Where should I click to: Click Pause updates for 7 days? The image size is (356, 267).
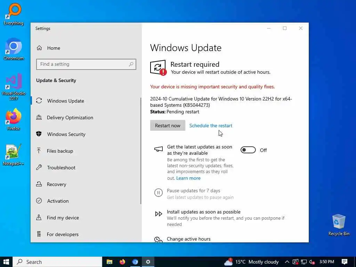(x=193, y=191)
